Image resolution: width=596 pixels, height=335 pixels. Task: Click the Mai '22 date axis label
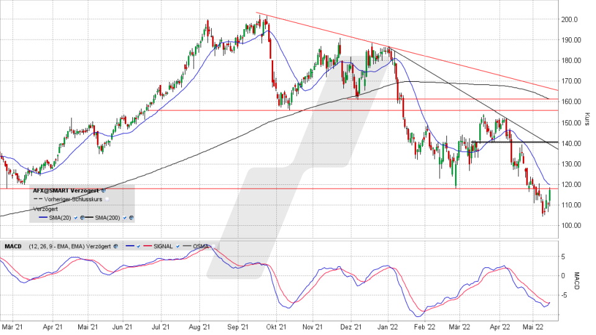(533, 327)
